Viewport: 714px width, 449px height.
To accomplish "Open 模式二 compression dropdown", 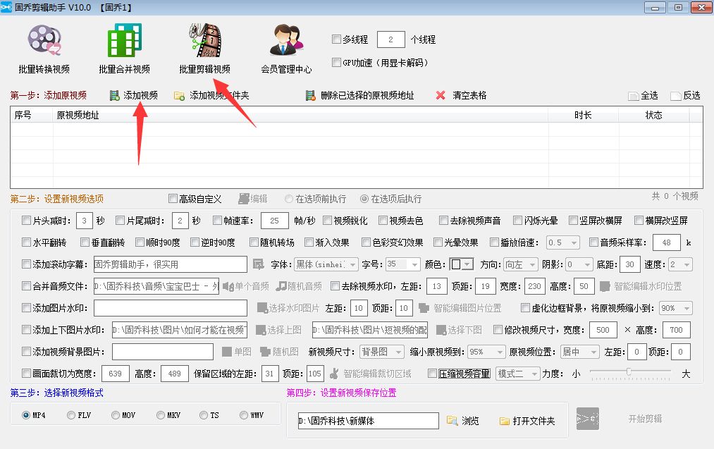I will pyautogui.click(x=518, y=374).
